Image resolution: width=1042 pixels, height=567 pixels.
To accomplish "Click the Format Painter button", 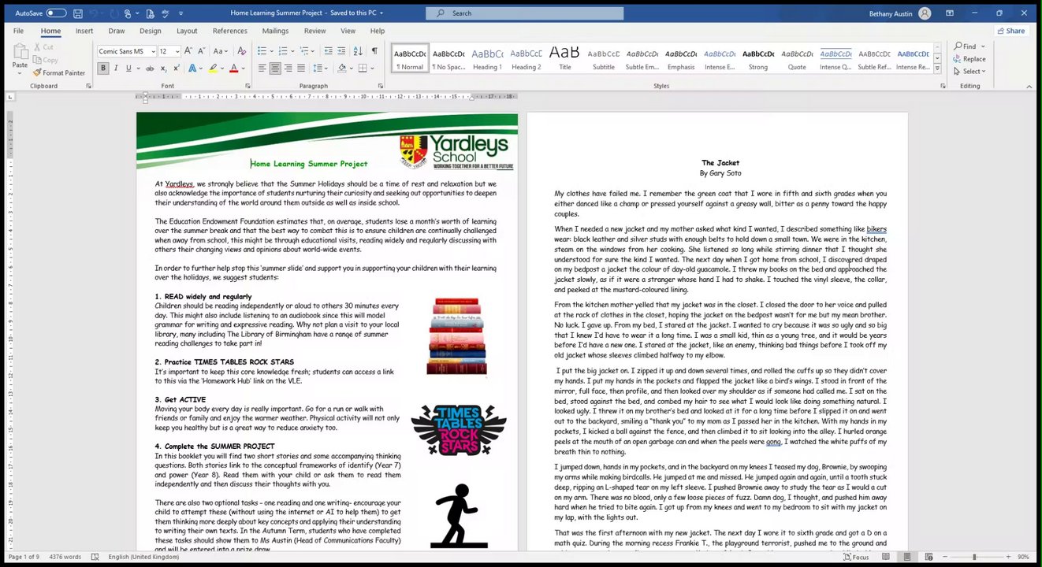I will [59, 72].
